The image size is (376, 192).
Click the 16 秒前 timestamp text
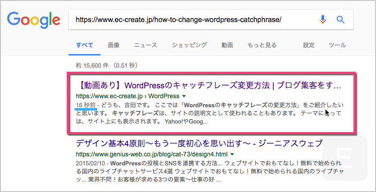[86, 105]
